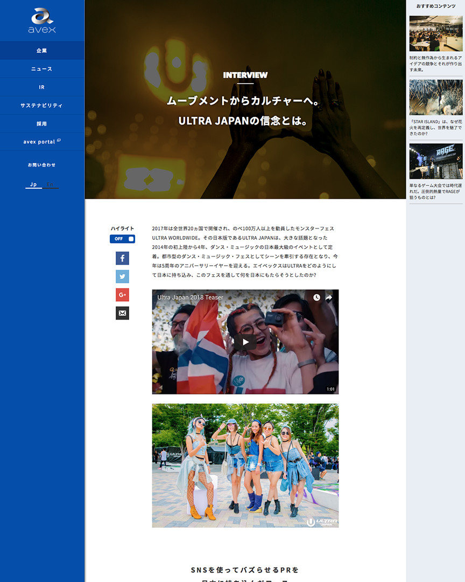Open the recommended article thumbnail of a crowded office

pos(436,33)
